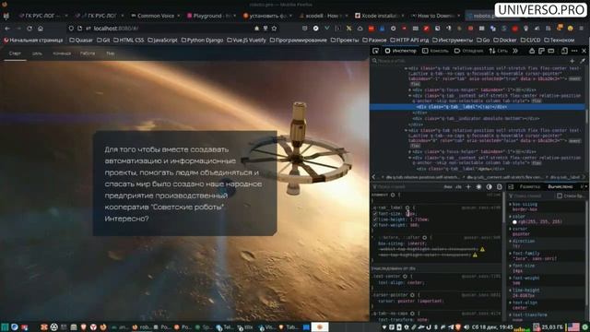
Task: Open the sidebar tabs overflow dropdown
Action: click(x=583, y=186)
